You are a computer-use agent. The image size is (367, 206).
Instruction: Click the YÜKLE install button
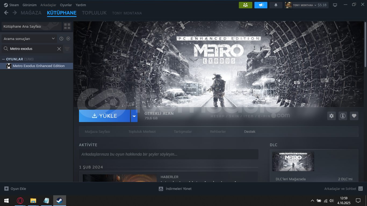click(105, 116)
